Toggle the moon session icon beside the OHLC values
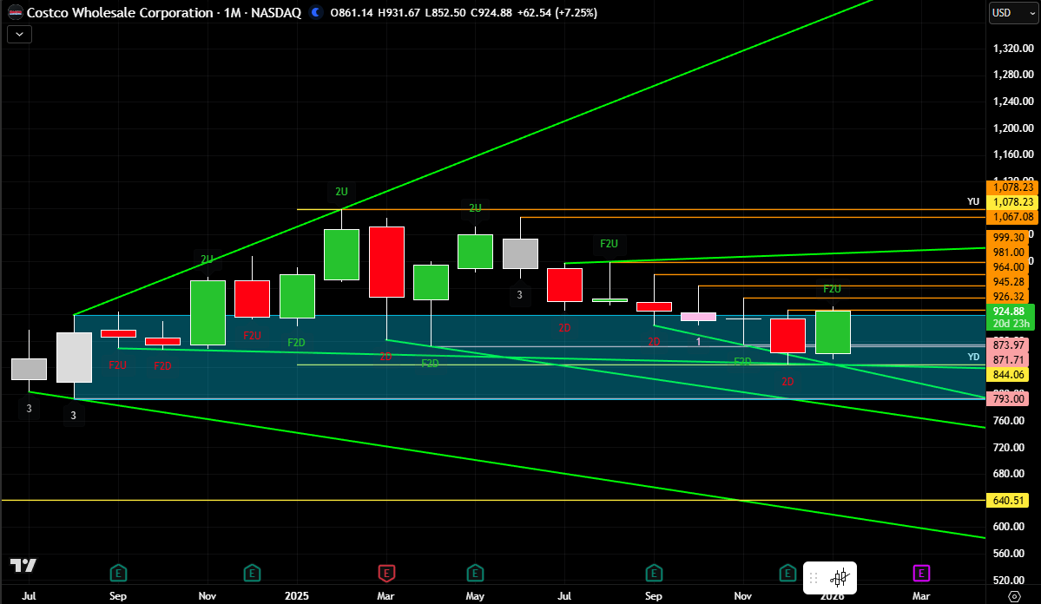 click(314, 13)
